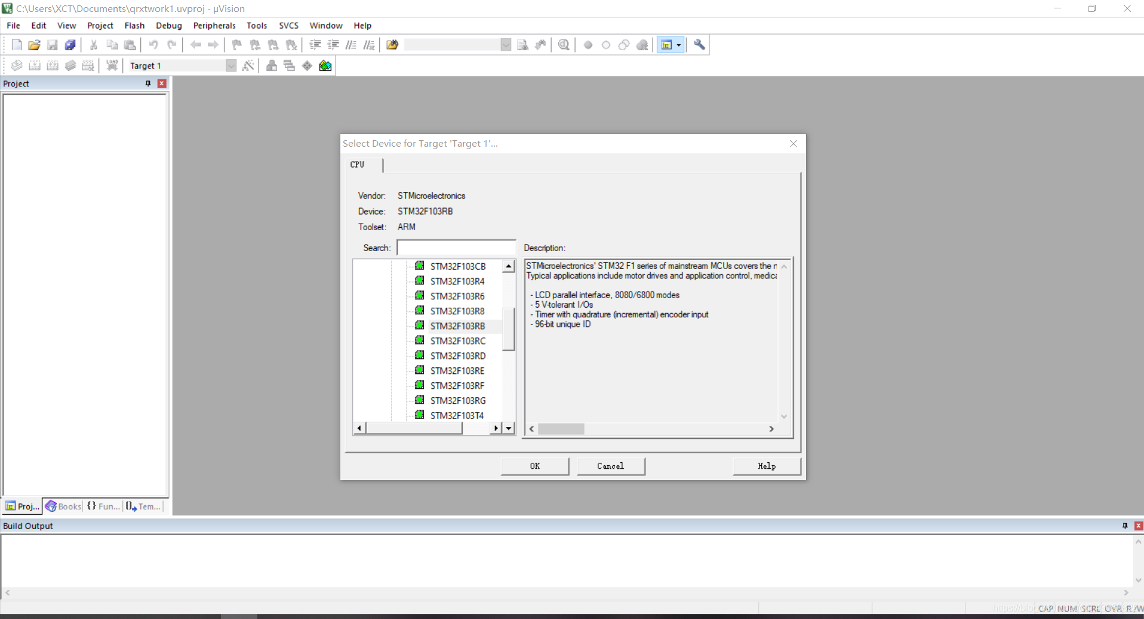Close the Project panel

coord(162,83)
